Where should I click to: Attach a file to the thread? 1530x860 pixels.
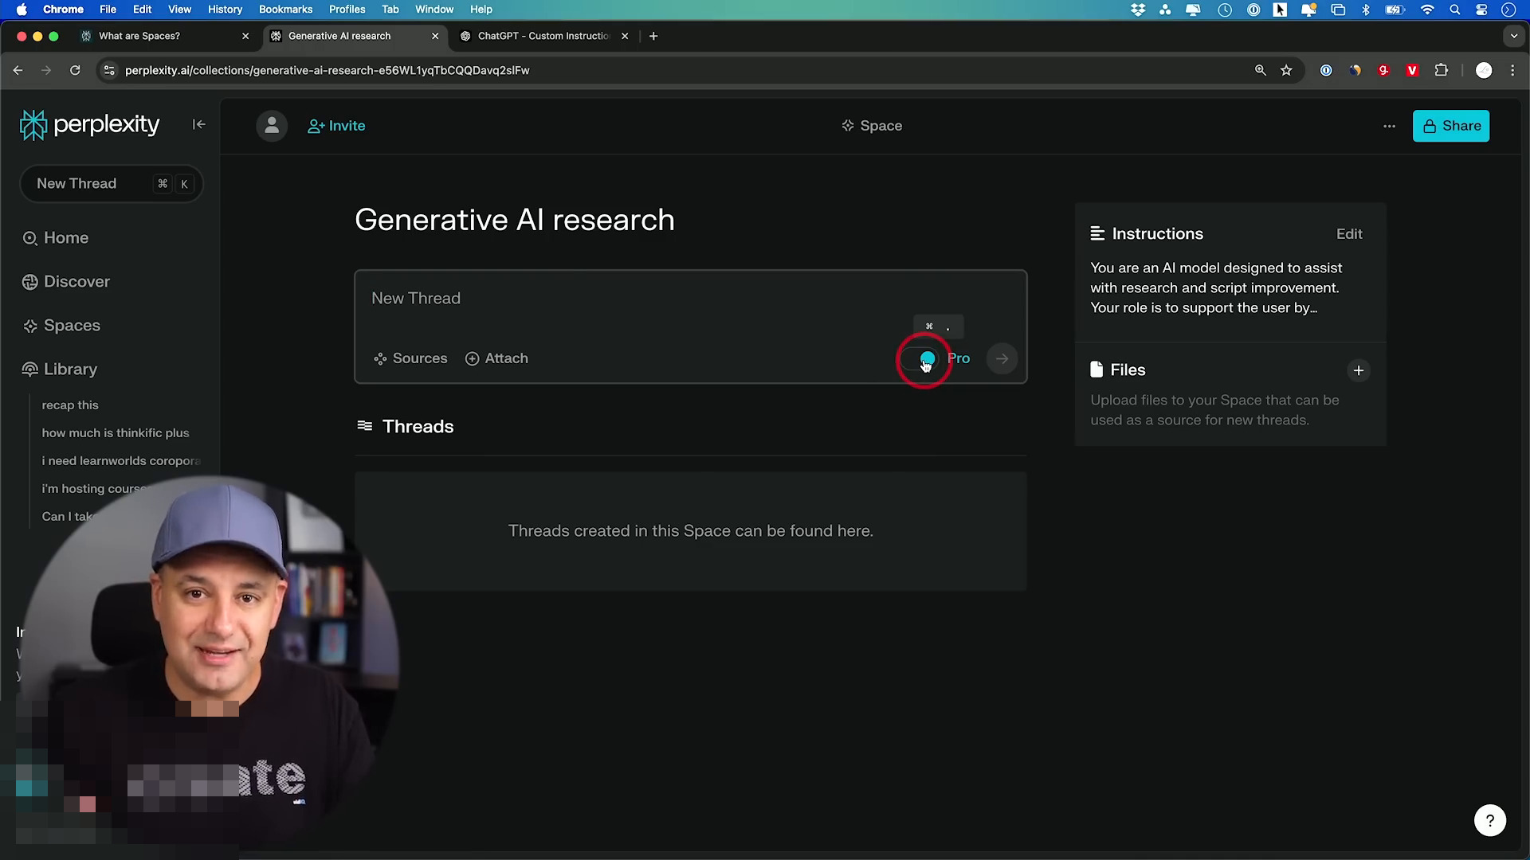coord(496,358)
